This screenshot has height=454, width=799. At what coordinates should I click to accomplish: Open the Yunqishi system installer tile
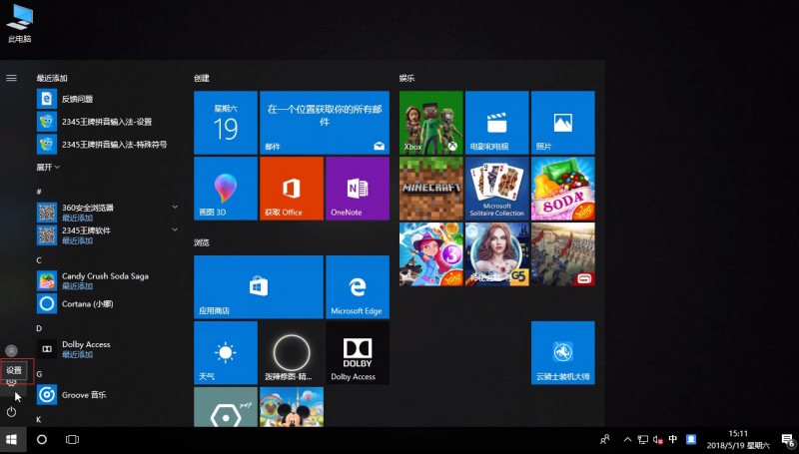(562, 352)
